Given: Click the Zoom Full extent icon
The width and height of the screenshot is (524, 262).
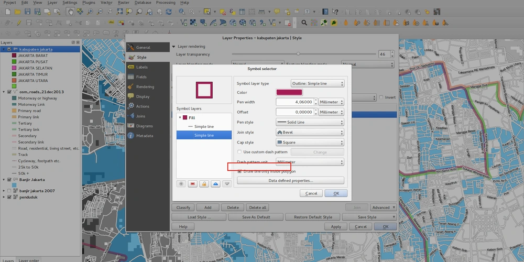Looking at the screenshot, I should (x=119, y=12).
